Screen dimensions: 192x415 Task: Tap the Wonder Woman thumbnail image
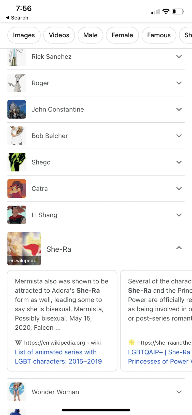17,392
